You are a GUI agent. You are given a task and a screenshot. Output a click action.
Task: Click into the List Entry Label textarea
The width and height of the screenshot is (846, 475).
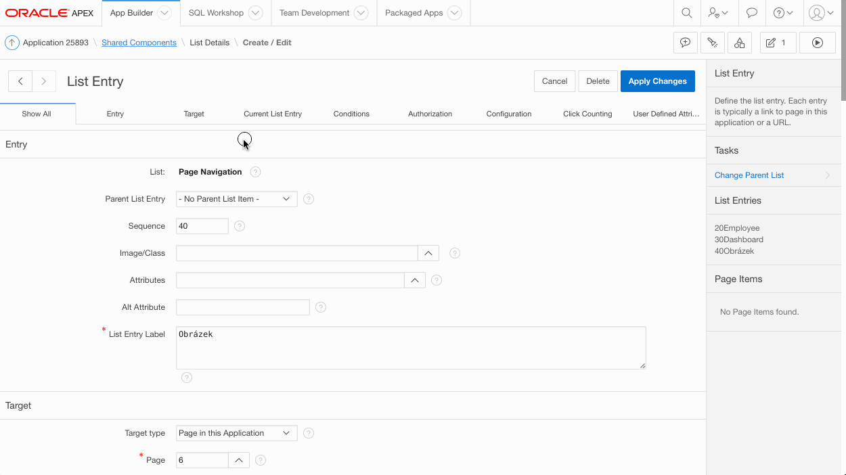410,348
